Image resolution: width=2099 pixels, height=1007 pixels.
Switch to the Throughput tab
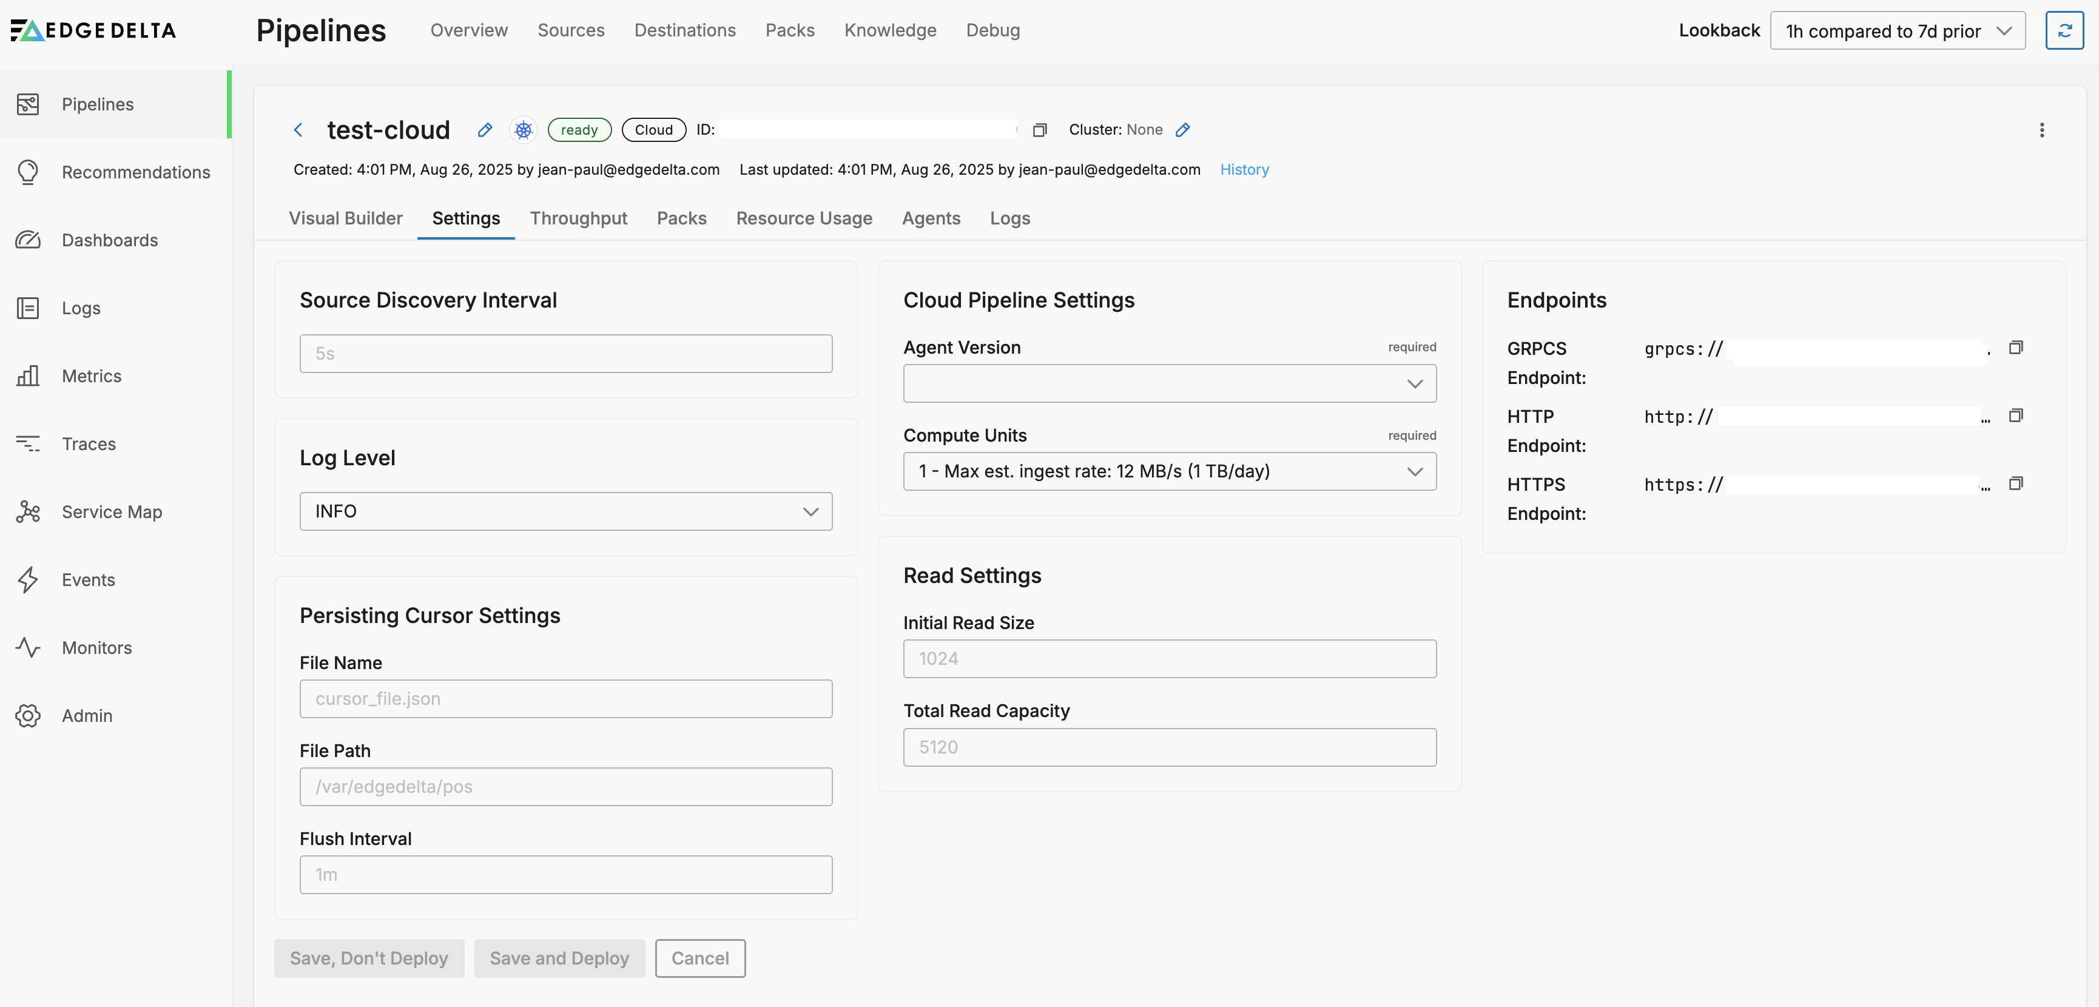pyautogui.click(x=579, y=218)
